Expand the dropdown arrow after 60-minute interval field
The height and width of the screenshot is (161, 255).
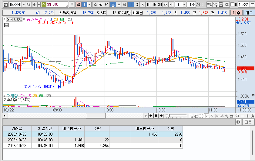(184, 5)
